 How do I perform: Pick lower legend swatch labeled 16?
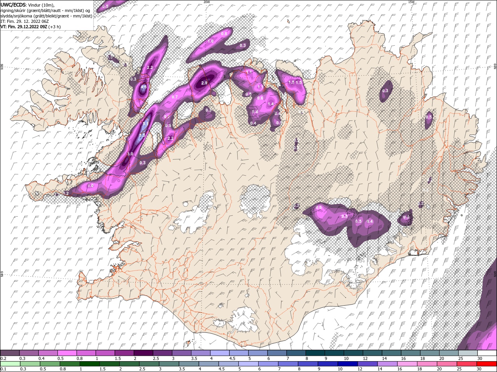coord(407,364)
